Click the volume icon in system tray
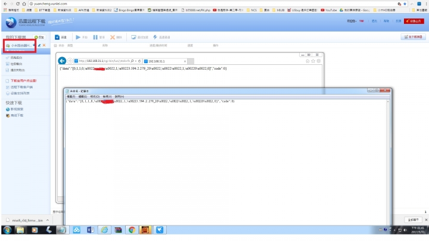This screenshot has width=429, height=241. pyautogui.click(x=405, y=230)
